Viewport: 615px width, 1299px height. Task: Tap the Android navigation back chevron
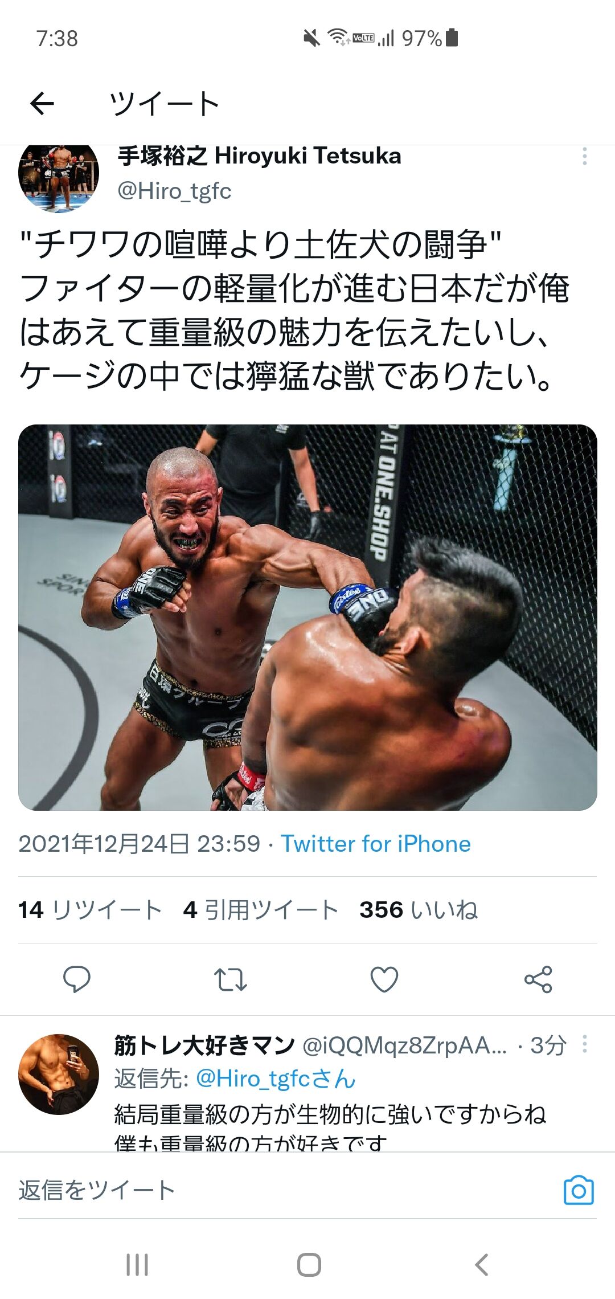[482, 1265]
